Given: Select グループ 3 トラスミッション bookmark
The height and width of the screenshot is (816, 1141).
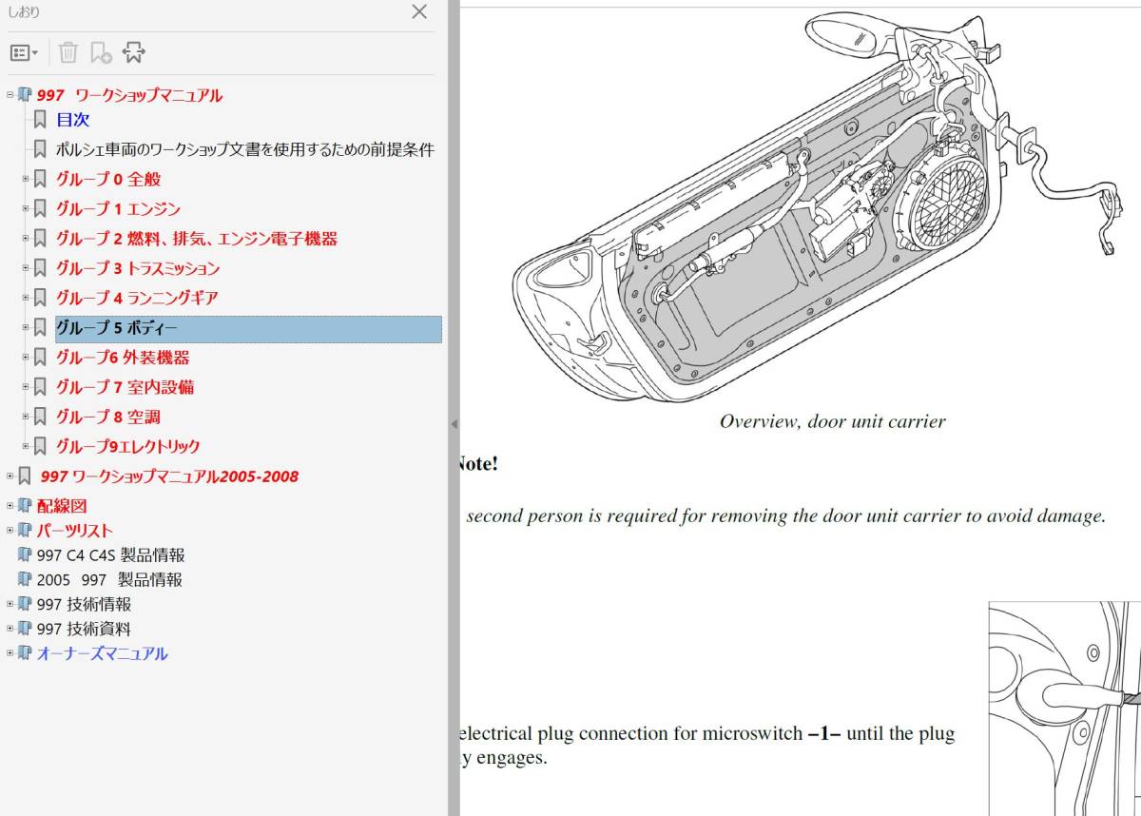Looking at the screenshot, I should [x=138, y=268].
